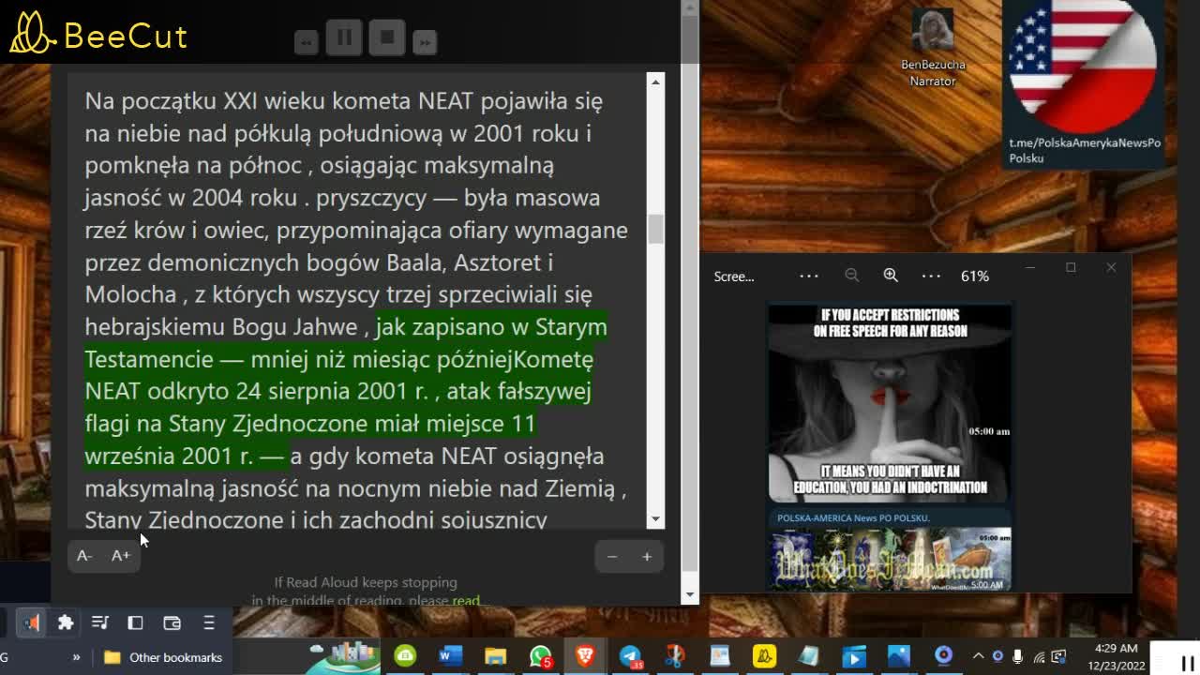Image resolution: width=1200 pixels, height=675 pixels.
Task: Click the Read Aloud extension megaphone icon
Action: [31, 622]
